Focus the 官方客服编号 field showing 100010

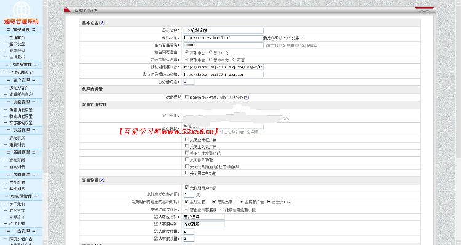[223, 45]
